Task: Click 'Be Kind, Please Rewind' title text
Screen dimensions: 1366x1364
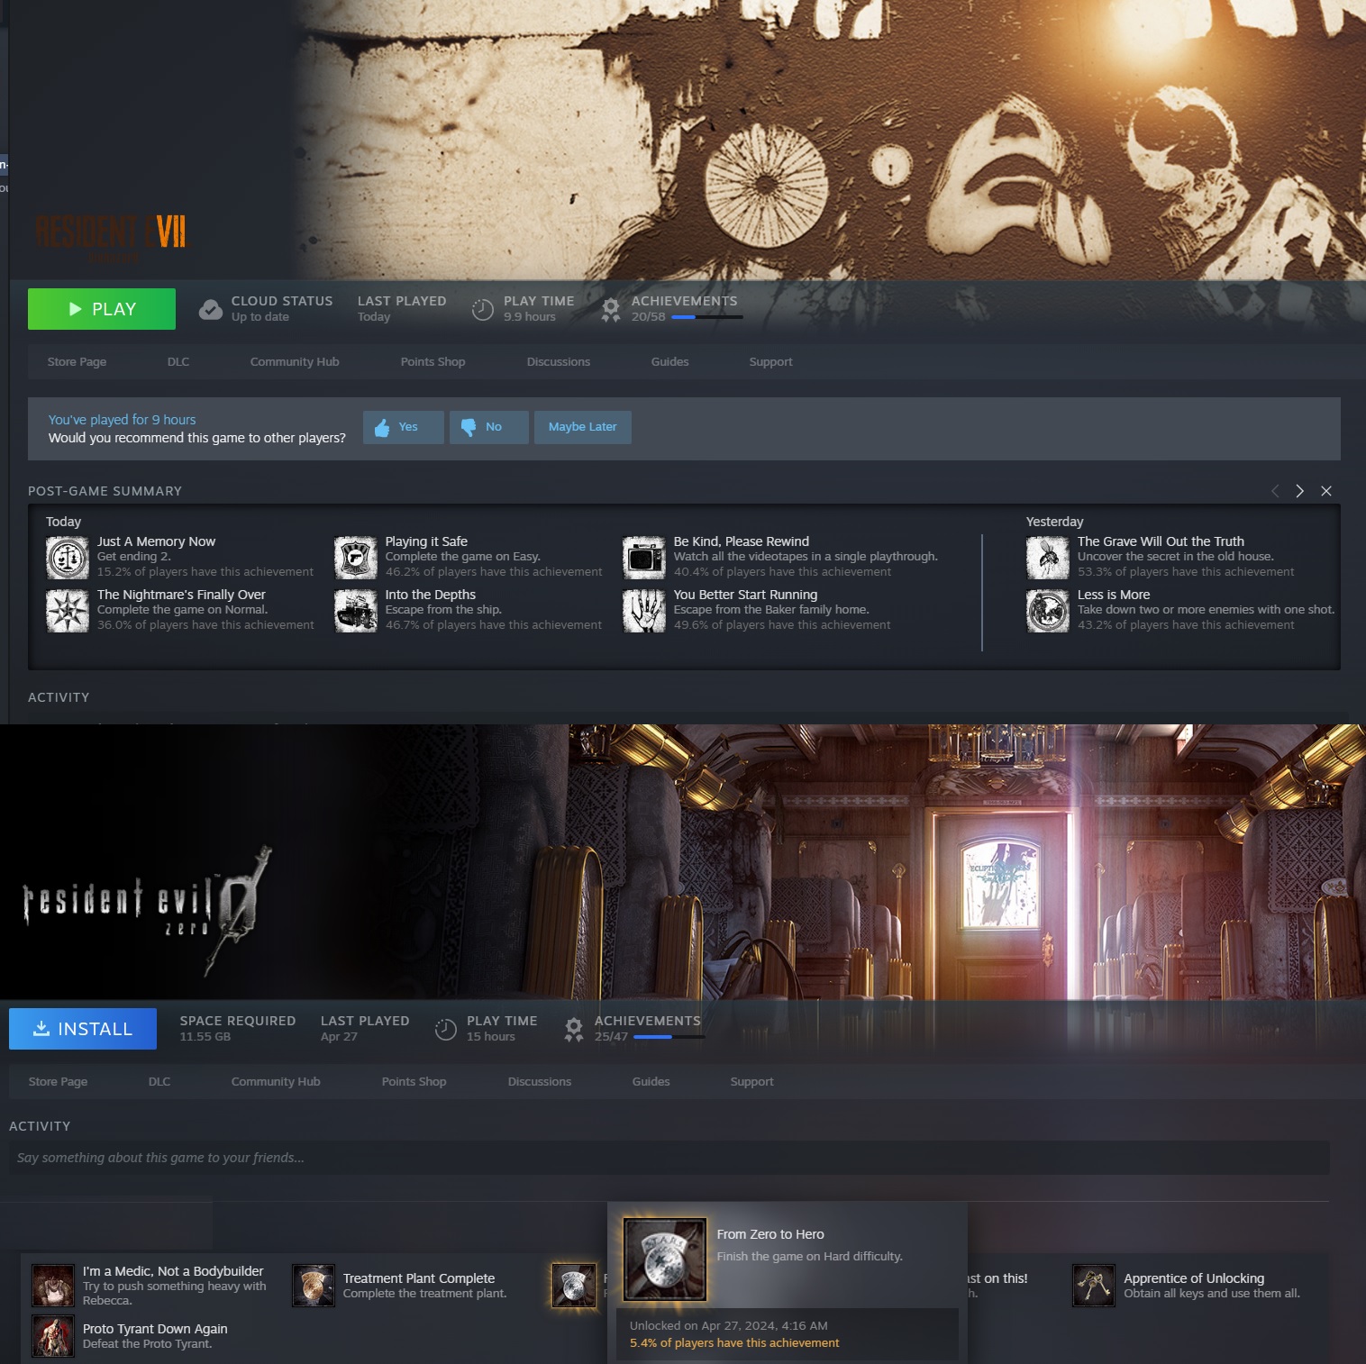Action: click(x=742, y=541)
